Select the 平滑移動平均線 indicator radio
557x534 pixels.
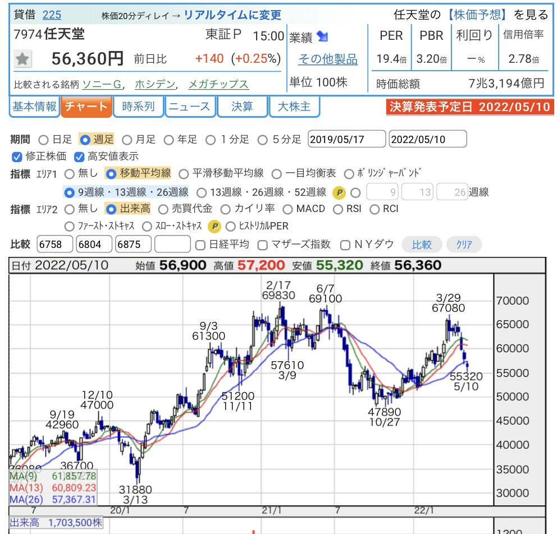184,174
